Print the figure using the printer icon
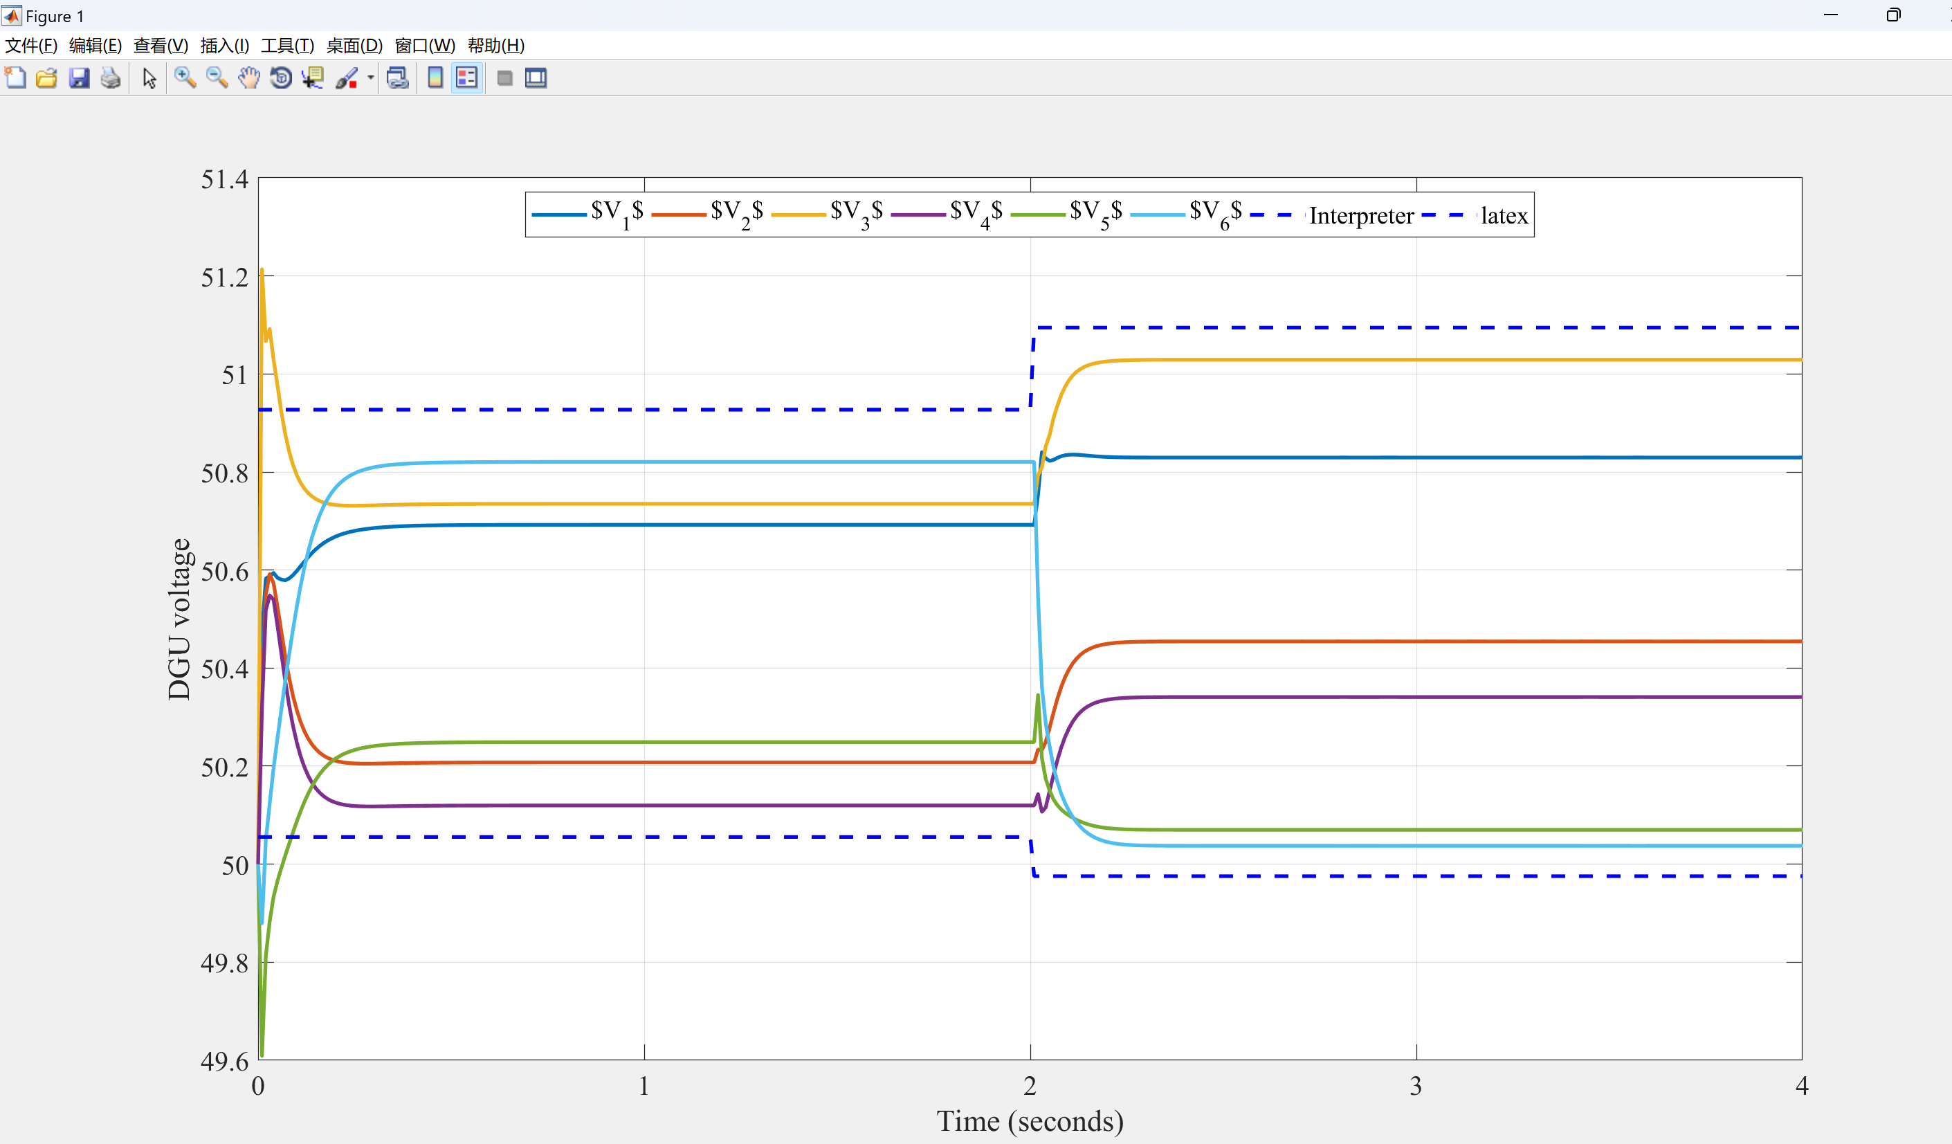1952x1144 pixels. (x=111, y=78)
